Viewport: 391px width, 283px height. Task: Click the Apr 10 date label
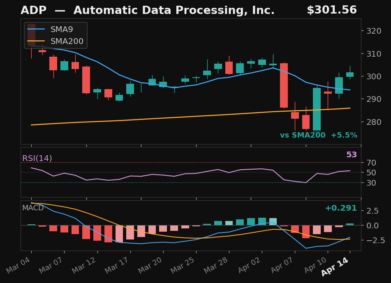click(315, 265)
